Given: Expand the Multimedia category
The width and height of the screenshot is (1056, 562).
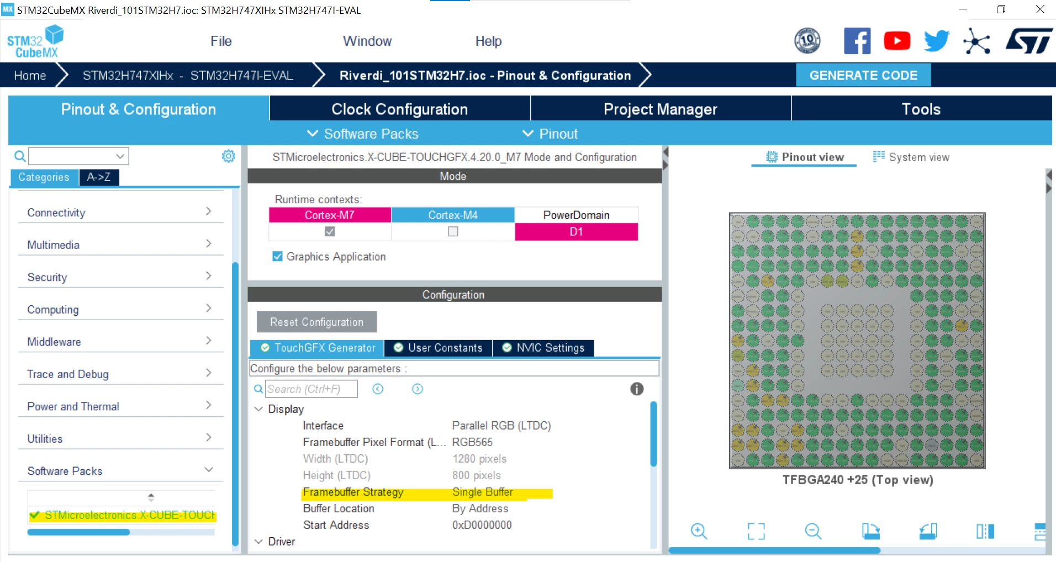Looking at the screenshot, I should click(121, 245).
